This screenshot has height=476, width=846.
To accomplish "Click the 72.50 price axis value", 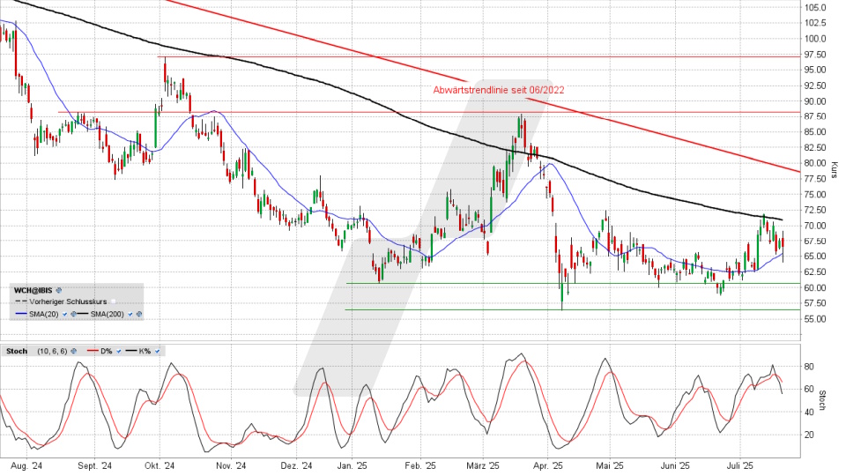I will pyautogui.click(x=815, y=210).
